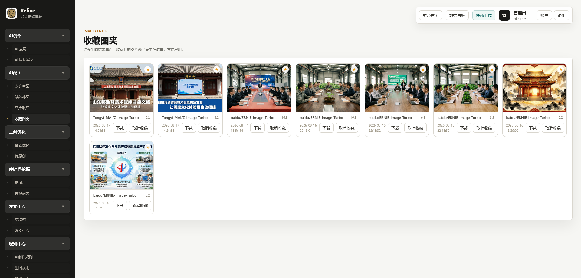Screen dimensions: 581x278
Task: Download the 2026 conference image
Action: (258, 128)
